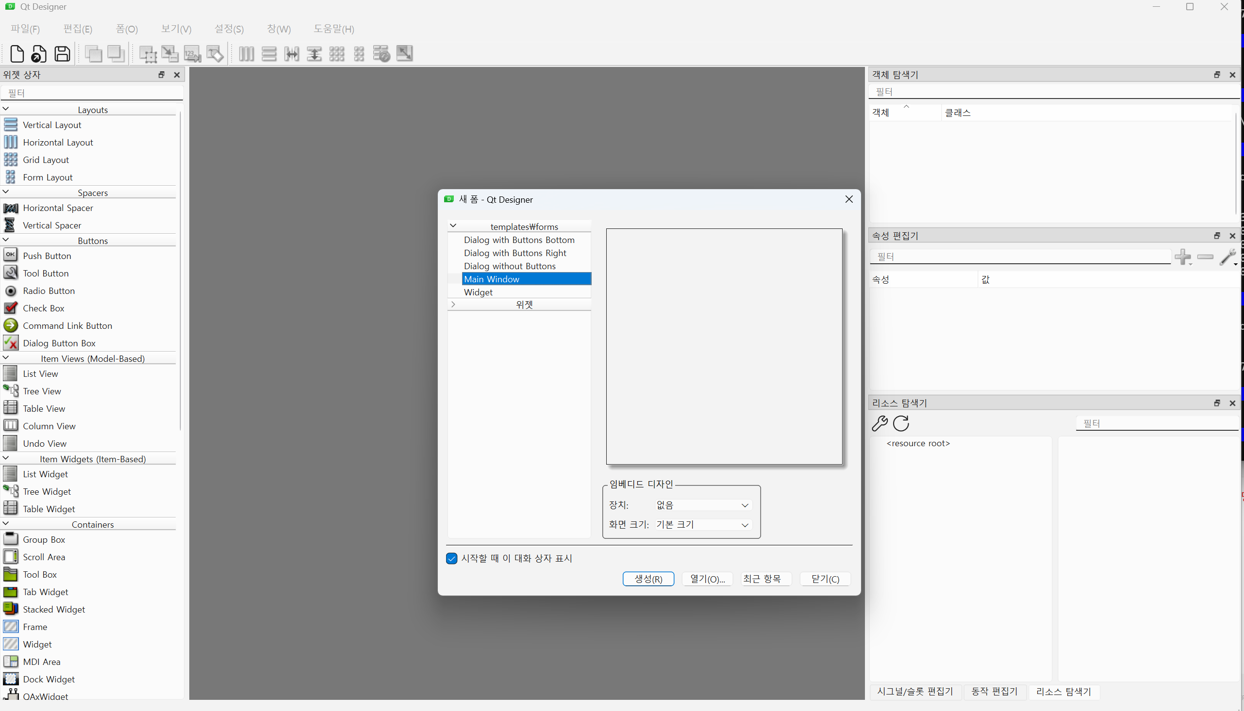Open the 편집(E) menu
This screenshot has width=1244, height=711.
78,29
